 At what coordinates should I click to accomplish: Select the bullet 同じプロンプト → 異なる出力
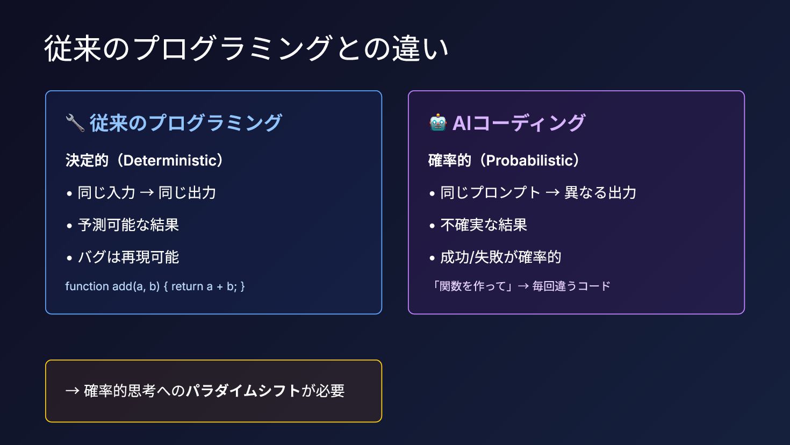538,192
